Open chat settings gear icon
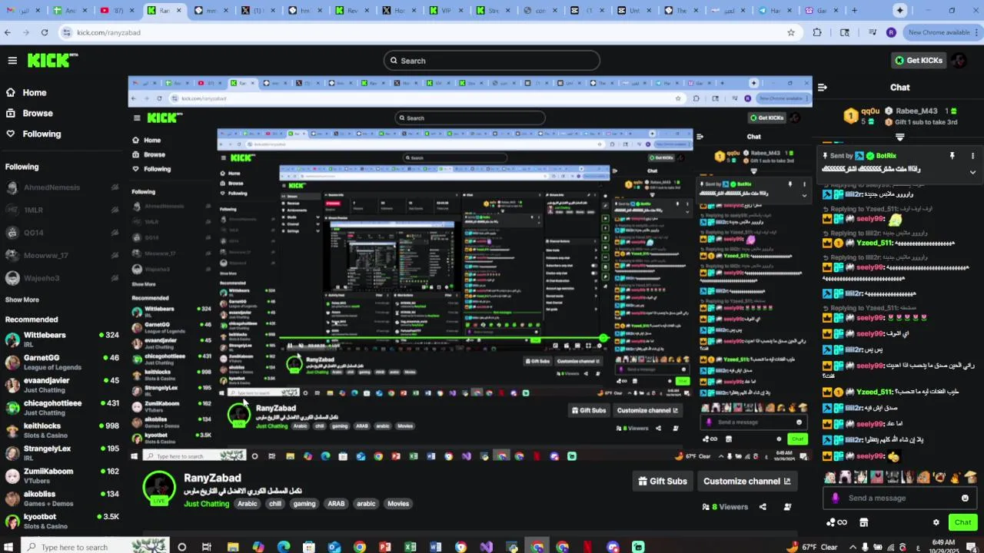Image resolution: width=984 pixels, height=553 pixels. tap(936, 522)
